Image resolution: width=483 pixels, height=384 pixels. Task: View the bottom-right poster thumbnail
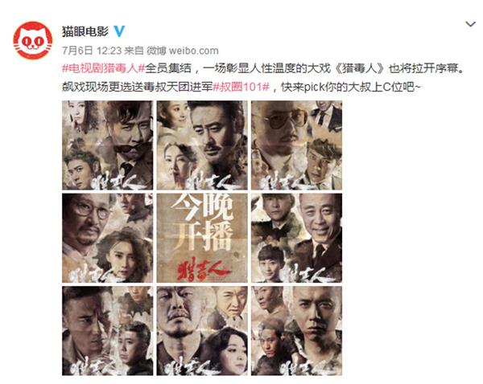[296, 331]
